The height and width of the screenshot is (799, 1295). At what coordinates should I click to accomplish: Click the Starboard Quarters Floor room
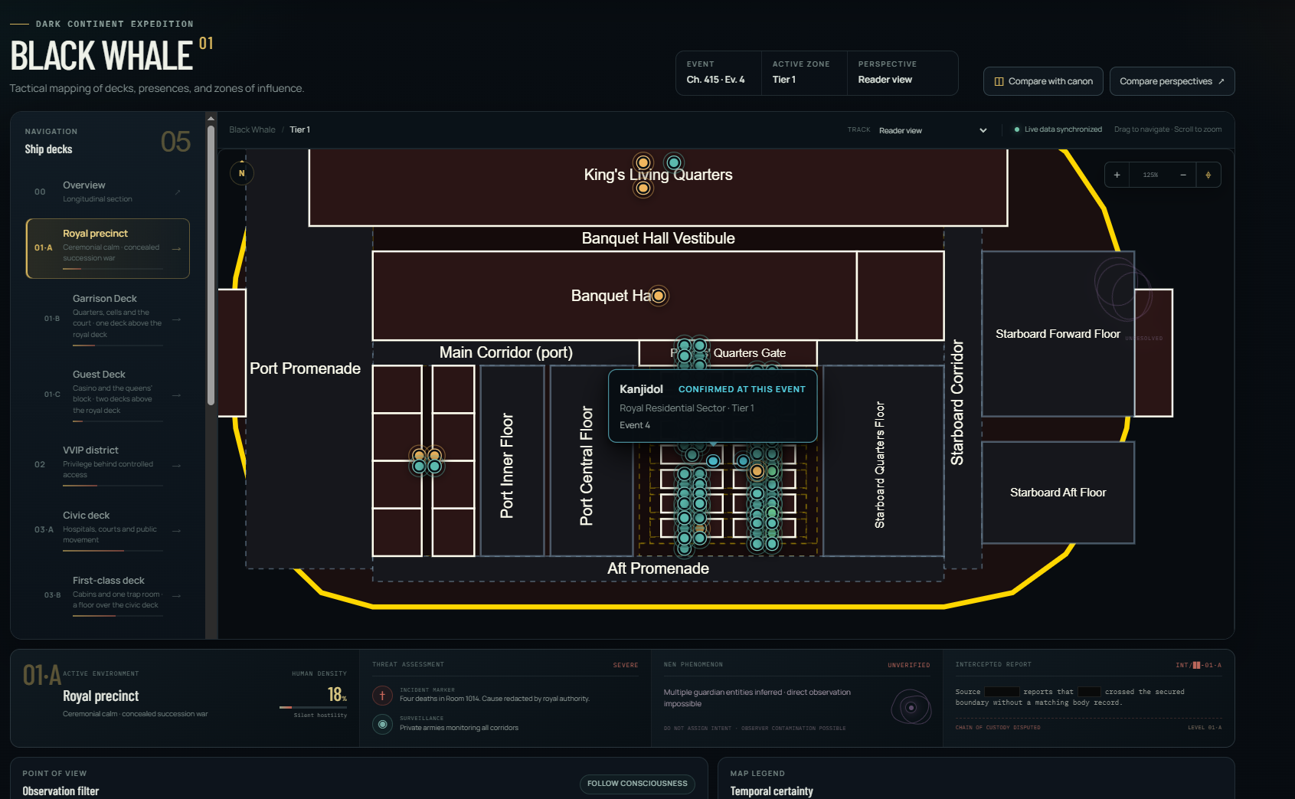pos(883,460)
